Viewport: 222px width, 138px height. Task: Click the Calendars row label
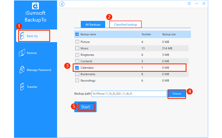click(x=87, y=68)
